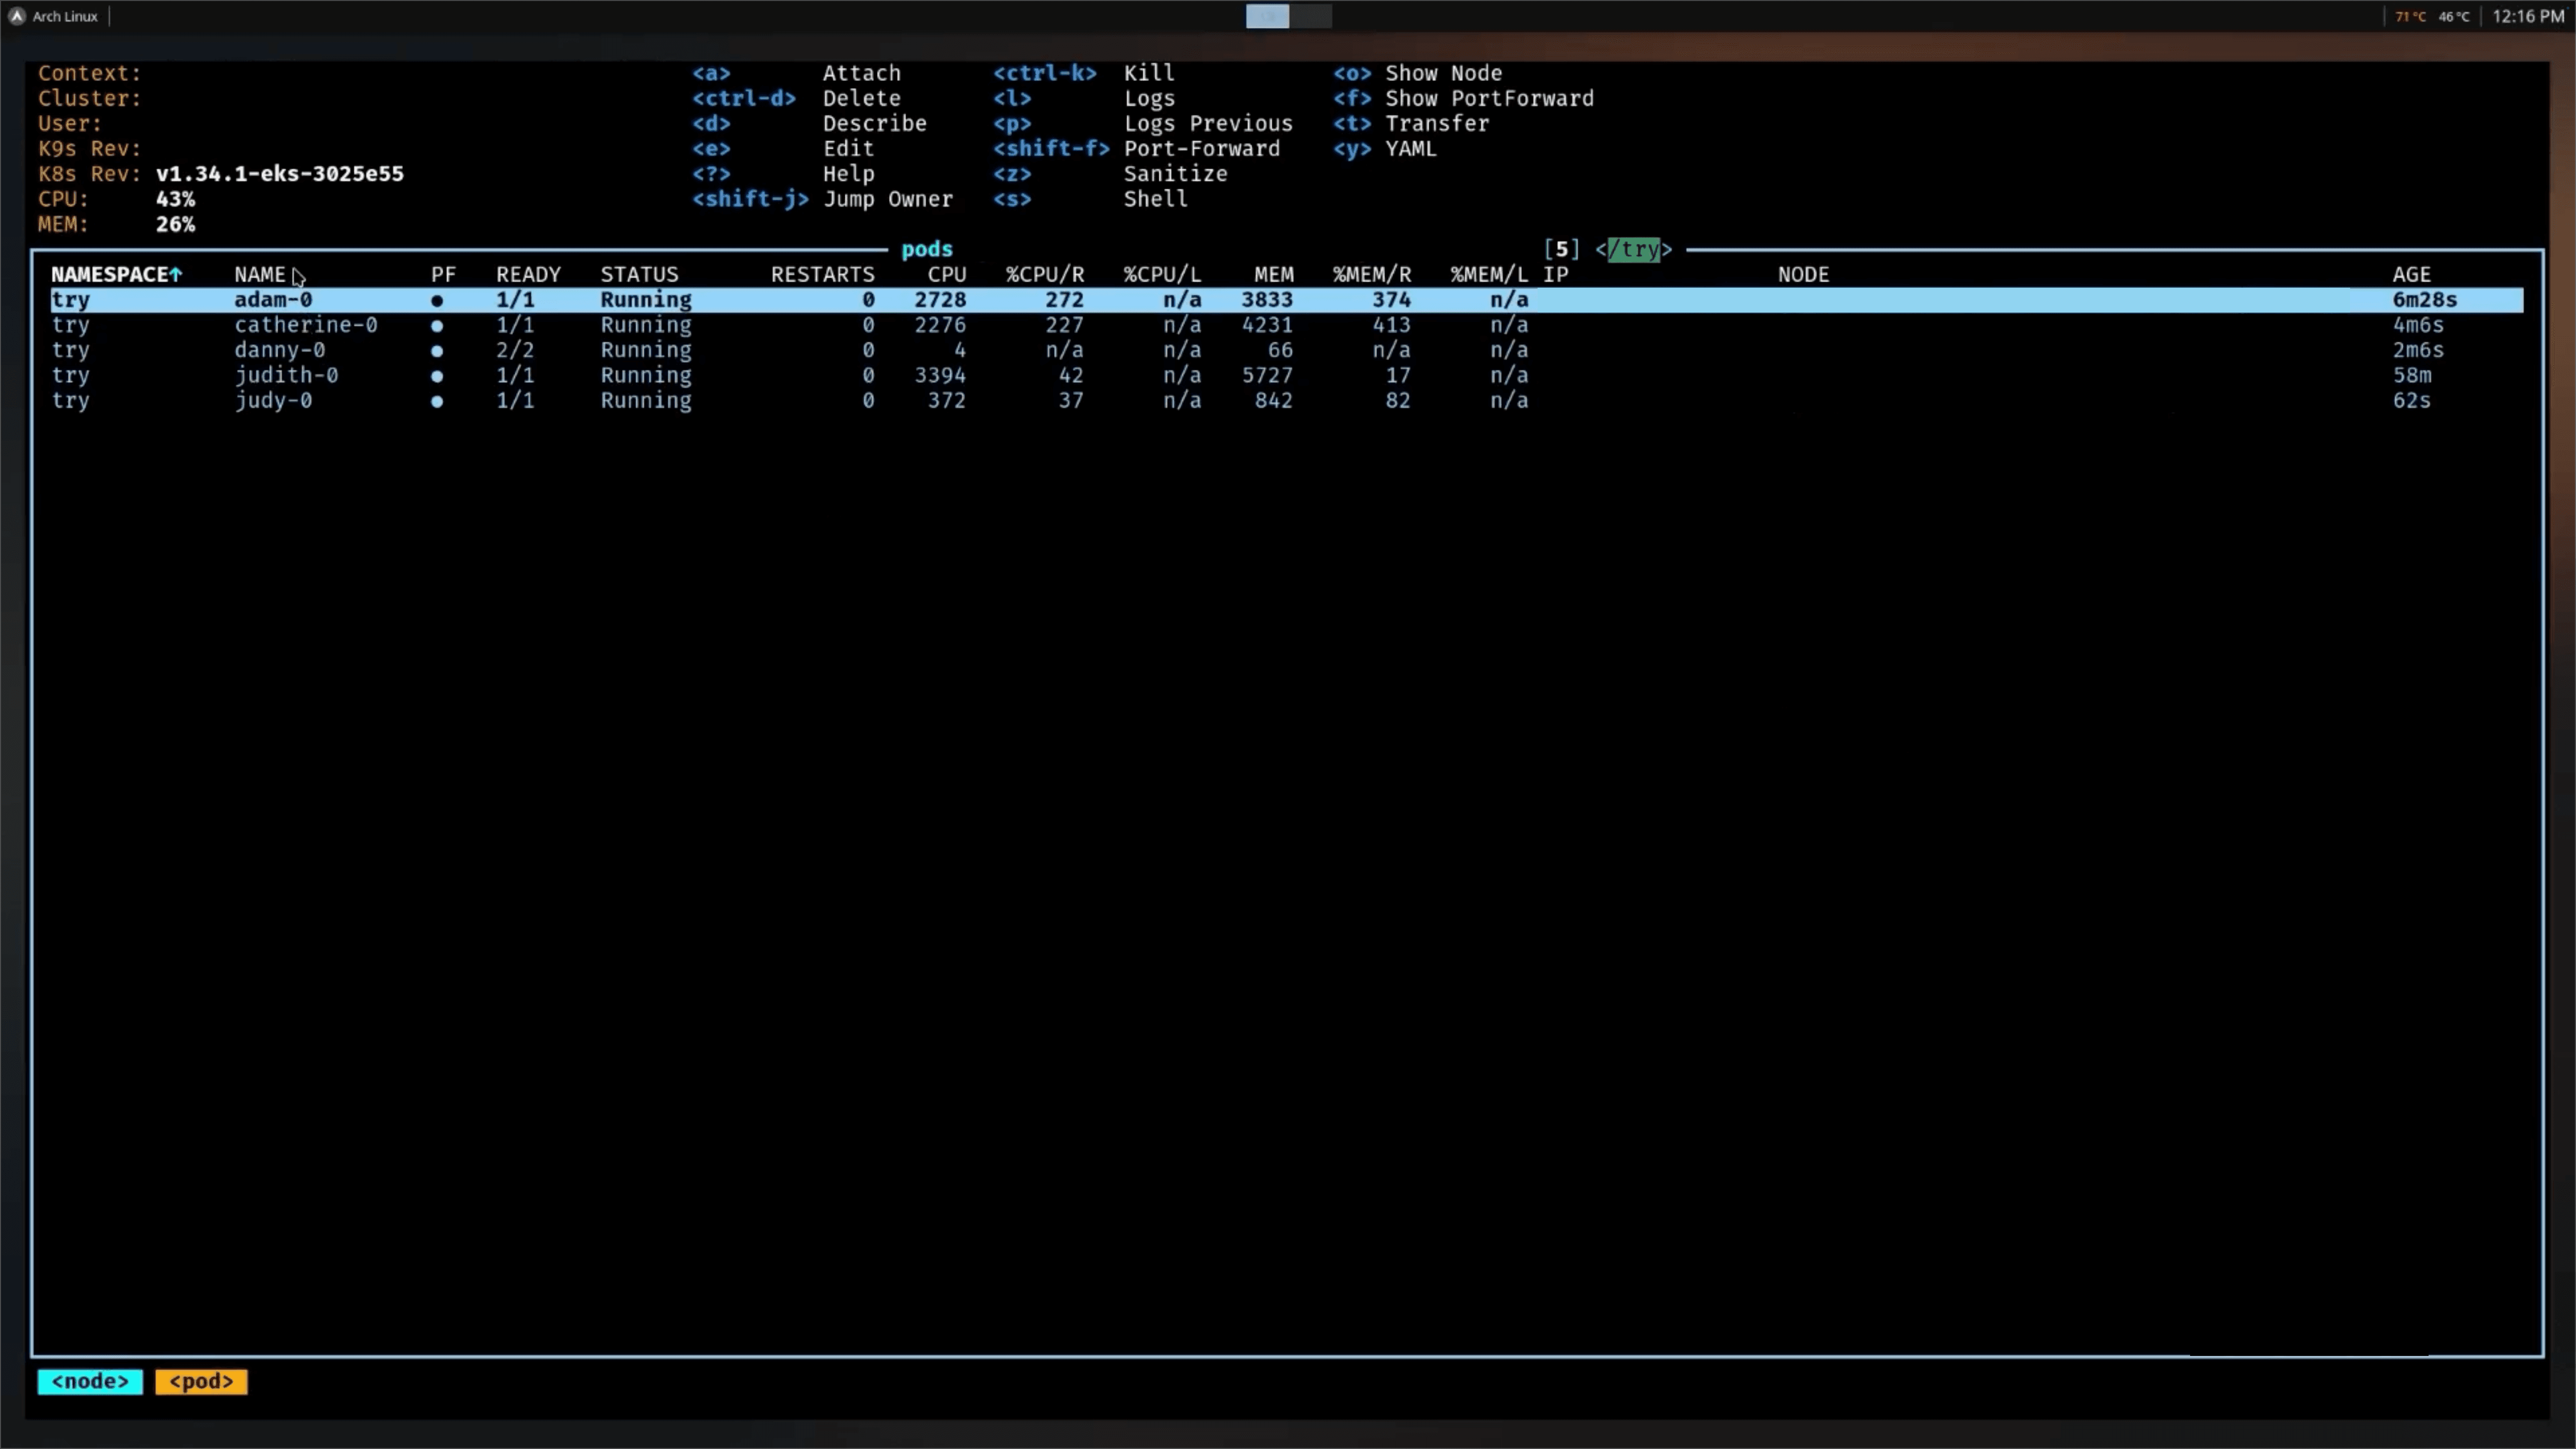Viewport: 2576px width, 1449px height.
Task: Click the port-forward dot for danny-0
Action: click(x=437, y=351)
